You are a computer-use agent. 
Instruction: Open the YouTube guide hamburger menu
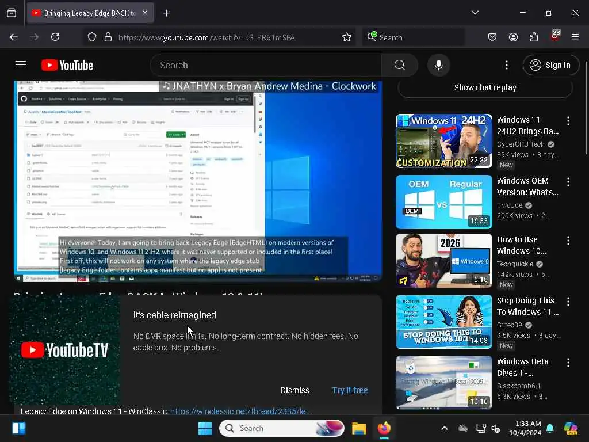[21, 65]
